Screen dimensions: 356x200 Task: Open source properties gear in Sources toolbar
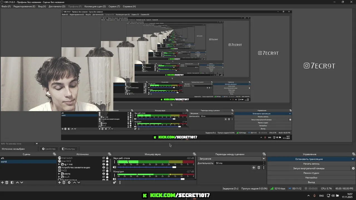[x=69, y=182]
